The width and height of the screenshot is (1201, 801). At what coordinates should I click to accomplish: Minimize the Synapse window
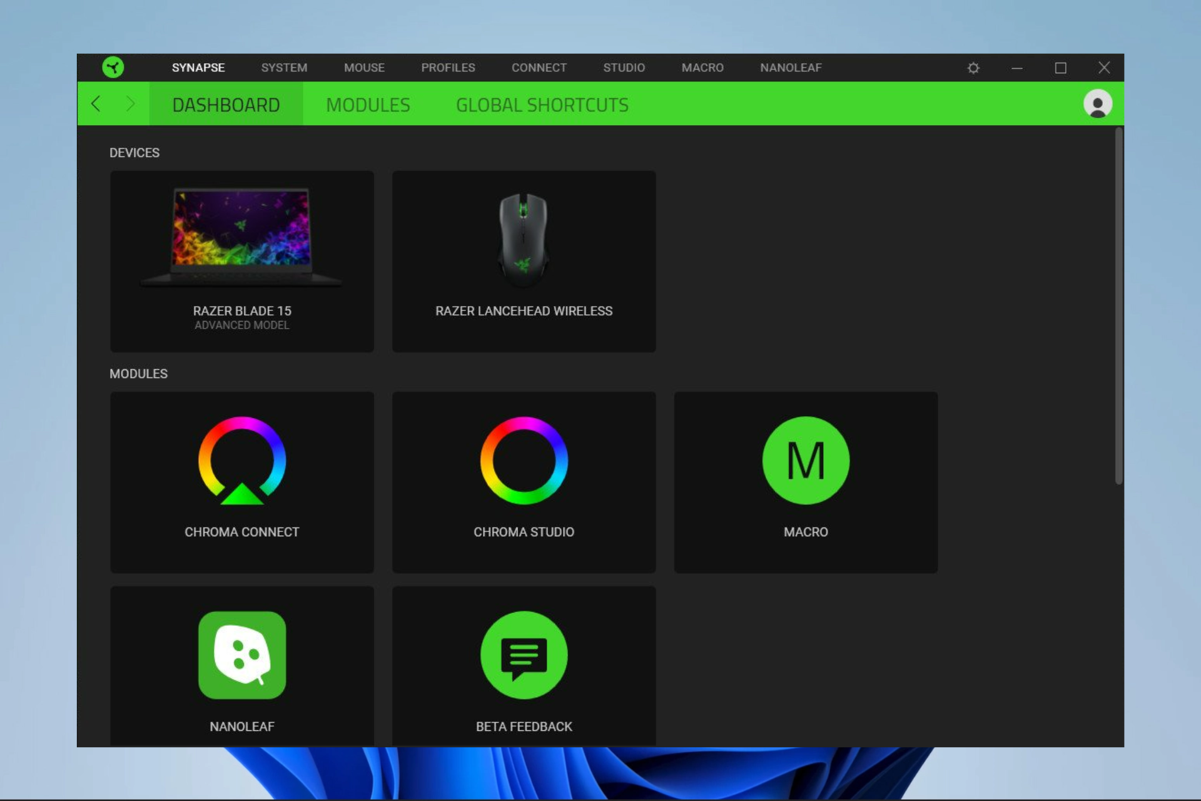[x=1017, y=68]
